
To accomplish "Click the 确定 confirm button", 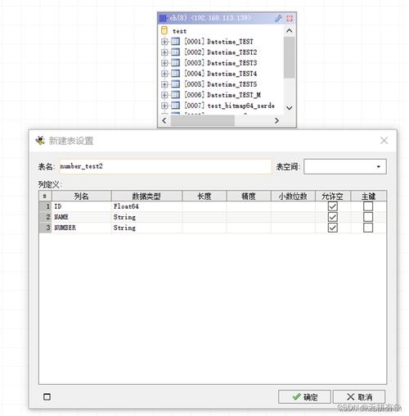I will (304, 396).
